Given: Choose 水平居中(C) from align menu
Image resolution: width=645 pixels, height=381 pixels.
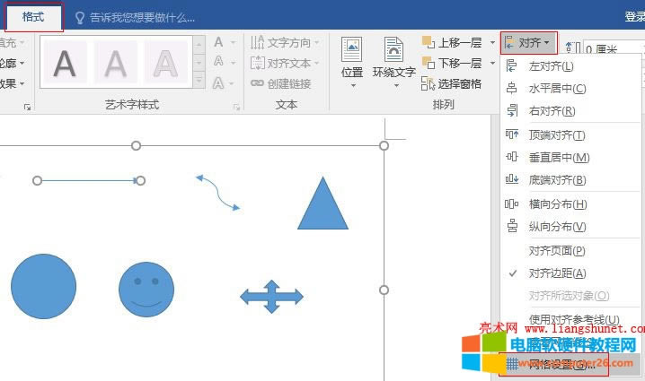Looking at the screenshot, I should pyautogui.click(x=571, y=88).
